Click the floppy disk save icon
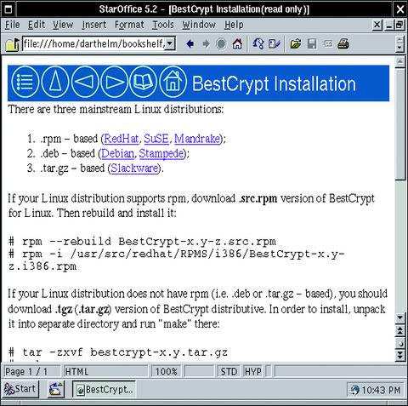Viewport: 408px width, 406px height. click(x=312, y=44)
